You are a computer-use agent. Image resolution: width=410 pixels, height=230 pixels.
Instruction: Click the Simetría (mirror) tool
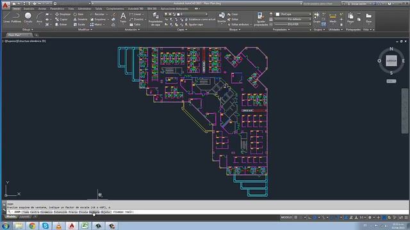pyautogui.click(x=80, y=19)
